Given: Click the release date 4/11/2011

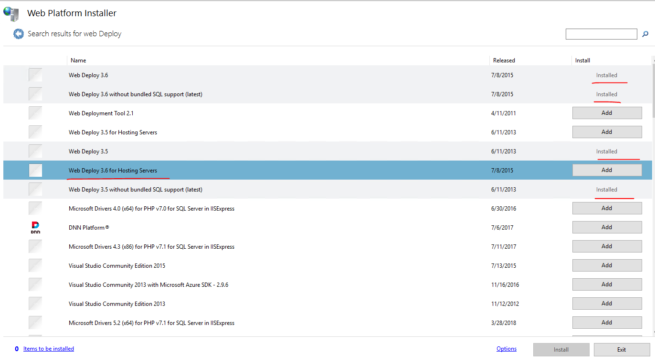Looking at the screenshot, I should point(505,113).
